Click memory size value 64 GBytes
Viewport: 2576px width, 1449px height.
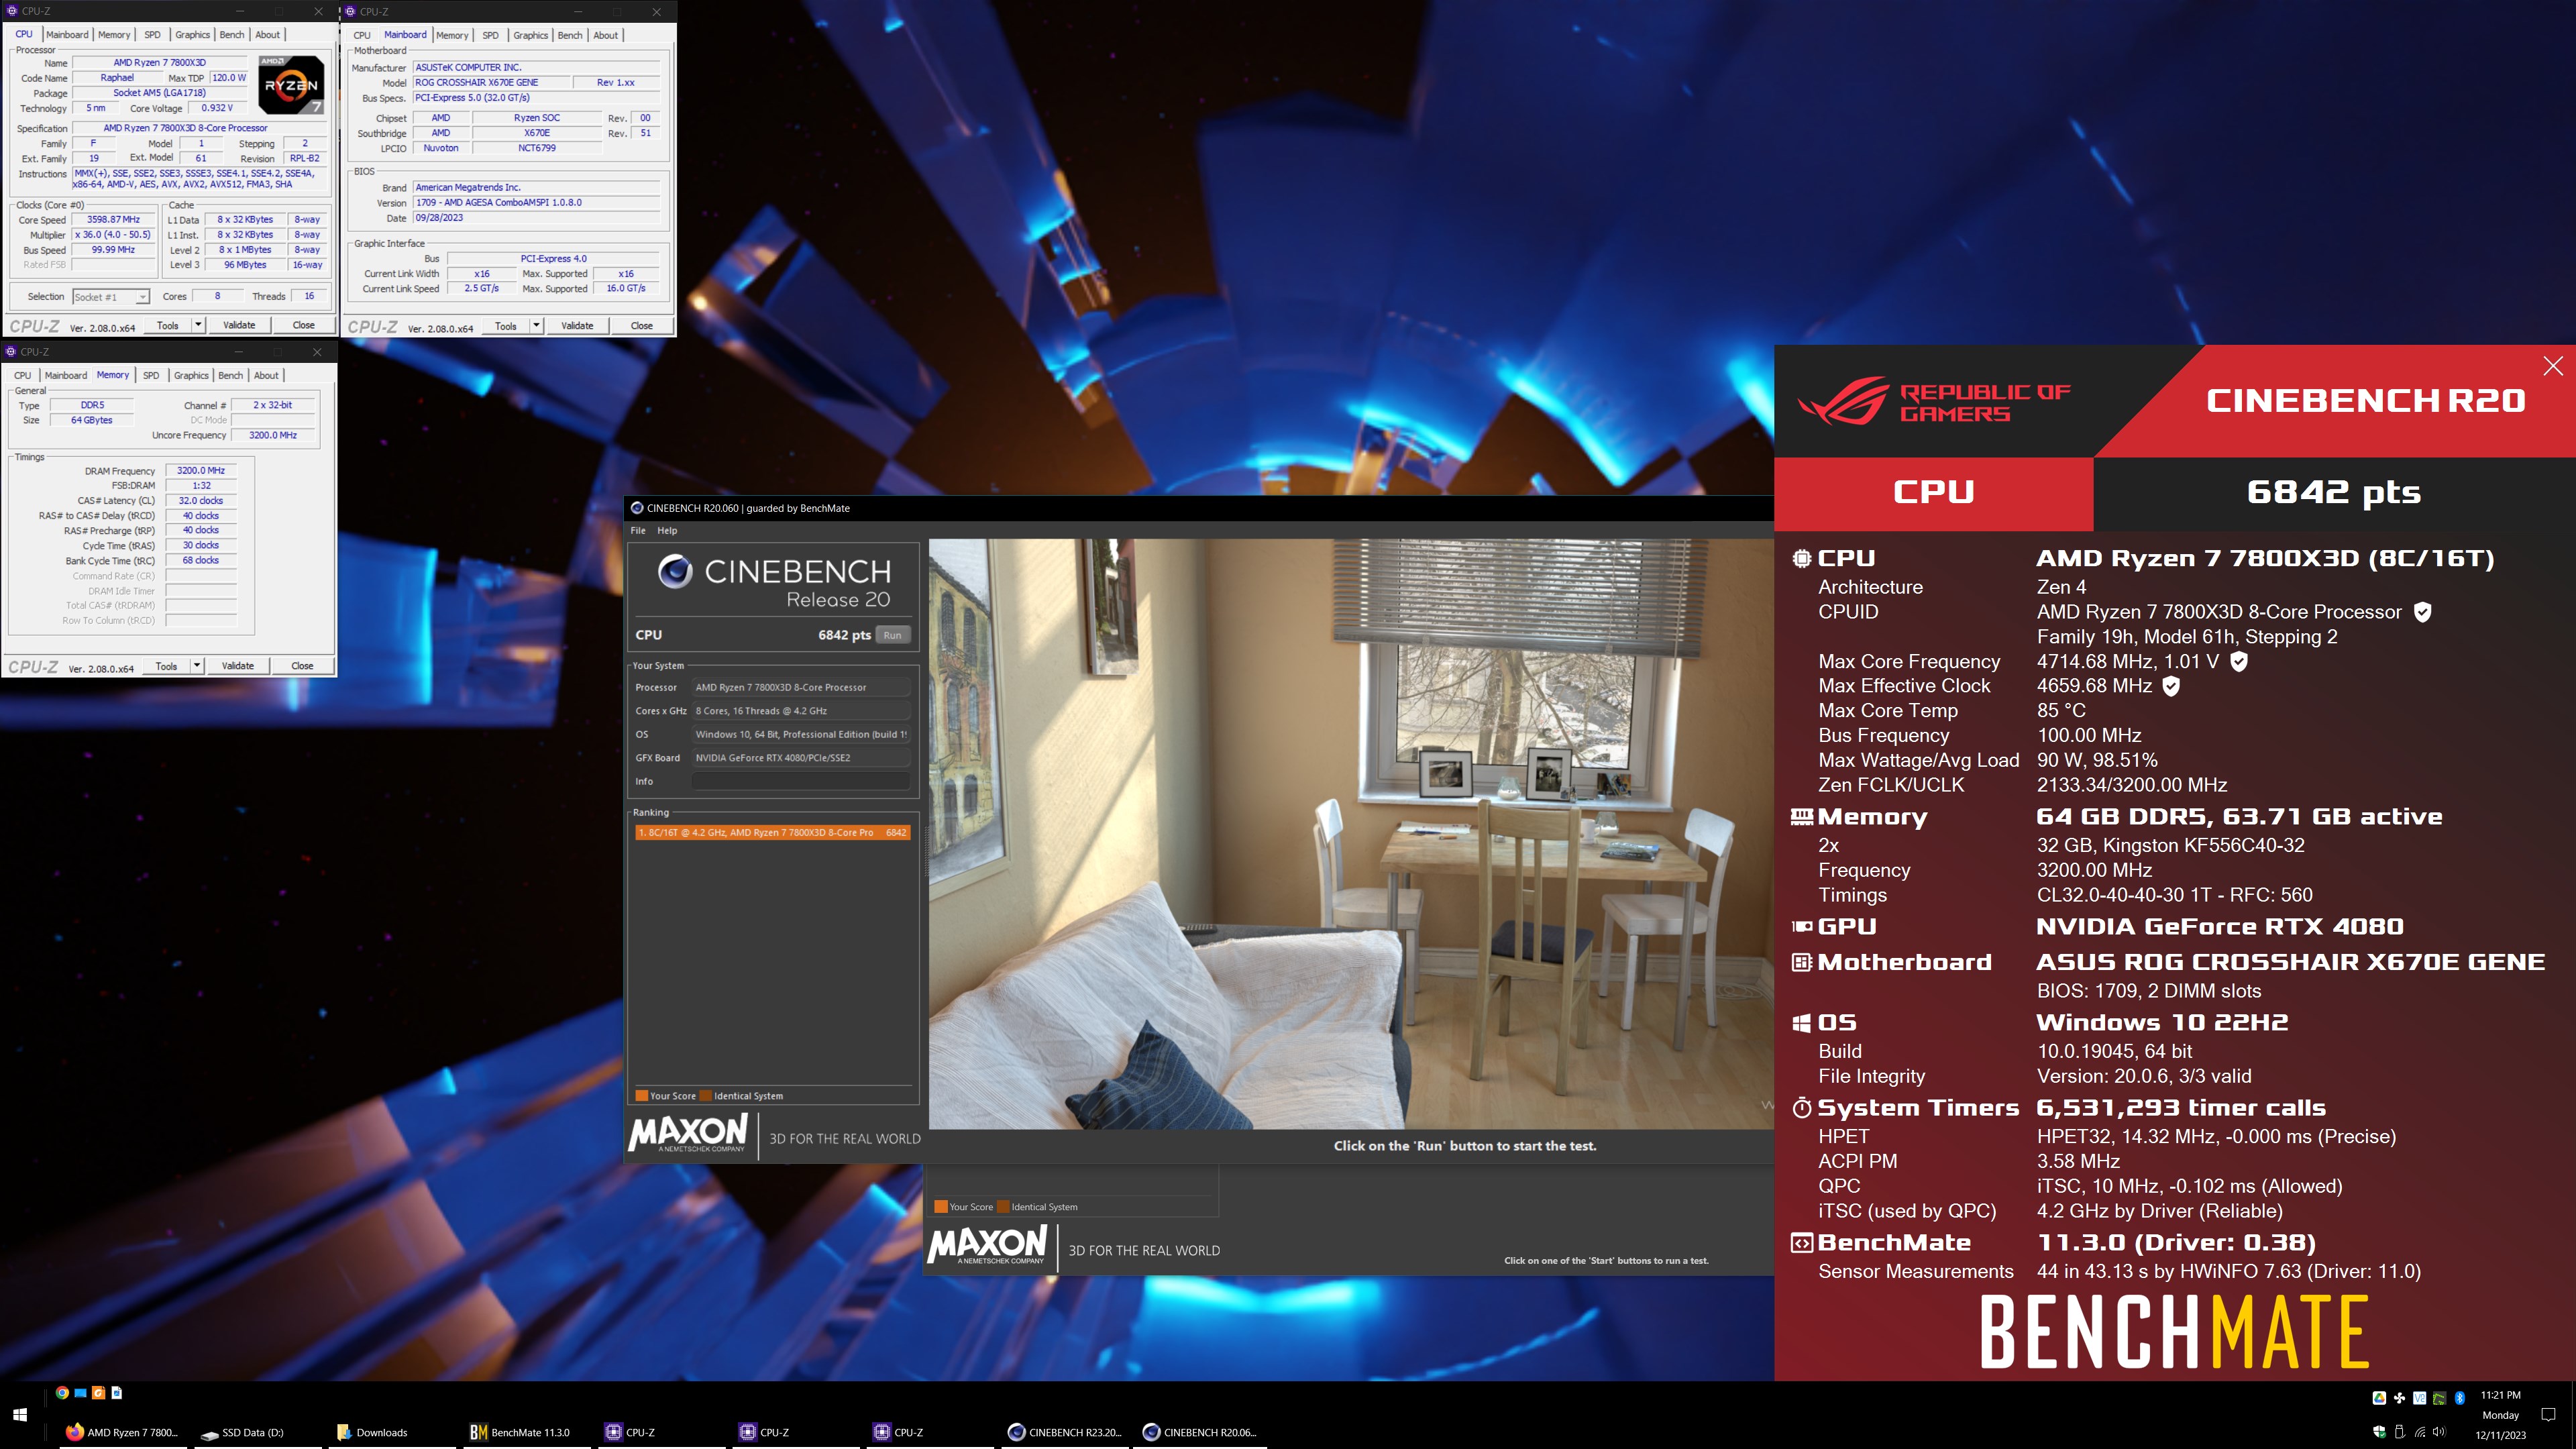[92, 420]
